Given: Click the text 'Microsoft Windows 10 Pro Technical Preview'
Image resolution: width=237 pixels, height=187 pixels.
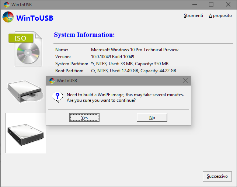Looking at the screenshot, I should tap(135, 50).
